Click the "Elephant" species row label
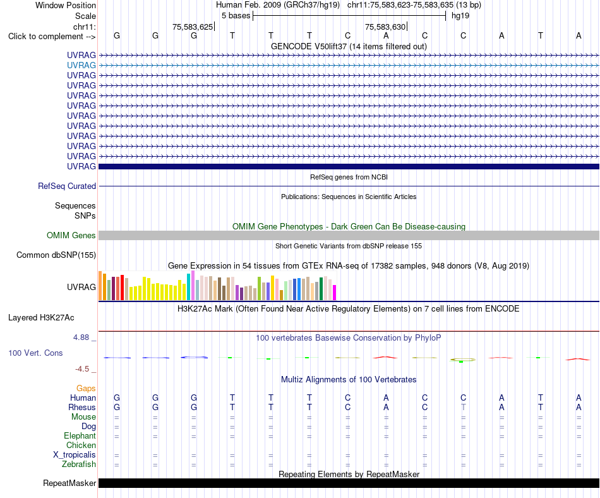Image resolution: width=600 pixels, height=498 pixels. (x=80, y=436)
